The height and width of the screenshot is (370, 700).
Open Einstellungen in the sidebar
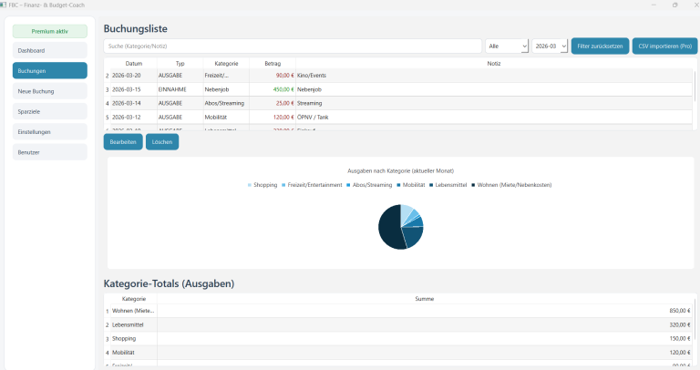click(50, 132)
